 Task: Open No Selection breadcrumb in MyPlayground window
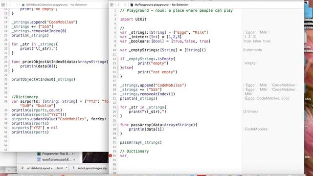(x=180, y=4)
